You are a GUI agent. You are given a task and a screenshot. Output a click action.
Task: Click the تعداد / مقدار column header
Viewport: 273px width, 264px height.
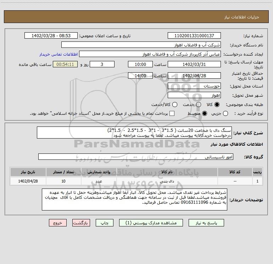[x=63, y=172]
